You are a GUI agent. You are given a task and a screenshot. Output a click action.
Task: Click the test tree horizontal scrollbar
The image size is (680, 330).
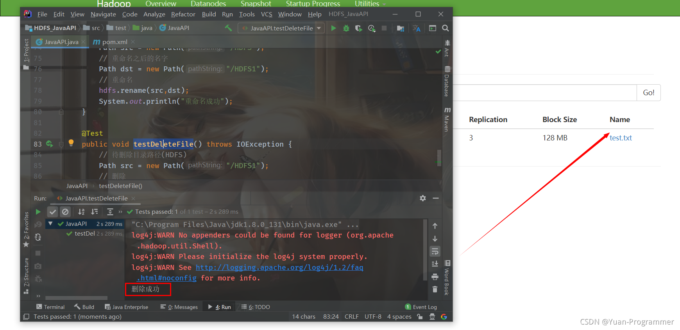[x=77, y=298]
